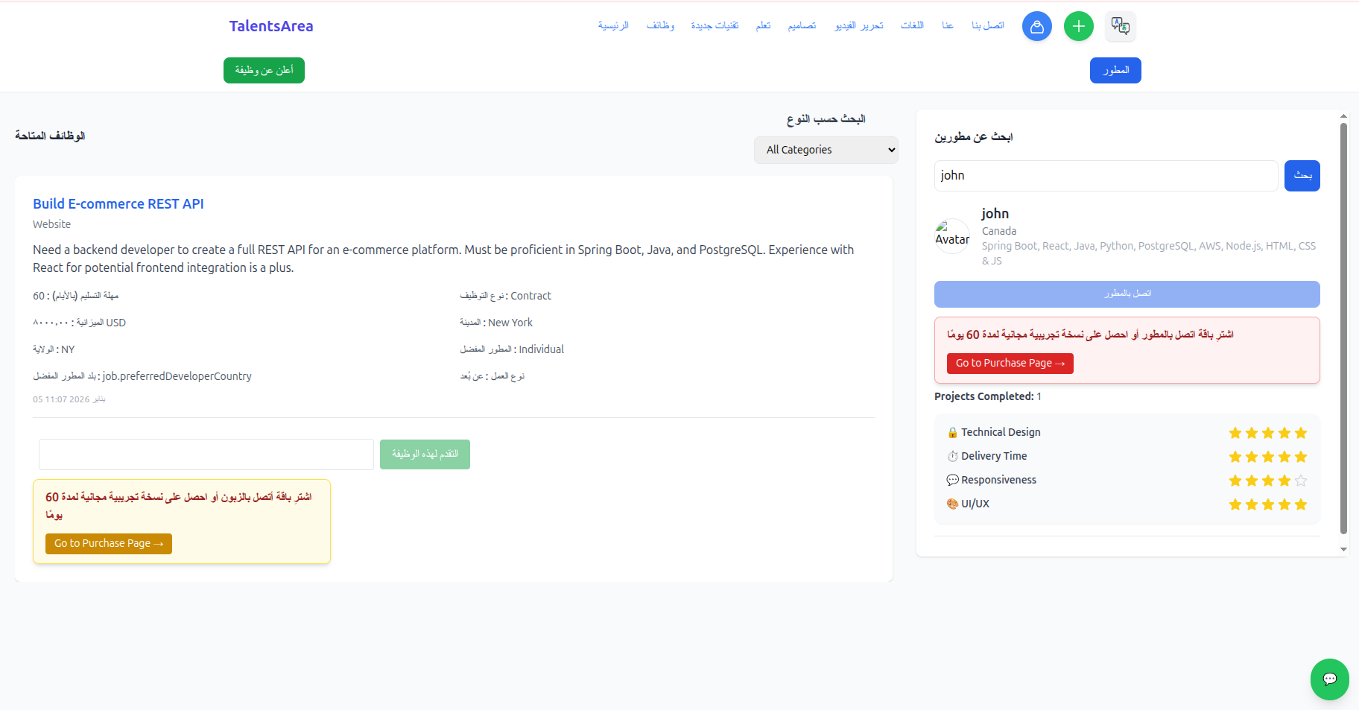Open the blue user profile icon
1359x710 pixels.
tap(1036, 25)
